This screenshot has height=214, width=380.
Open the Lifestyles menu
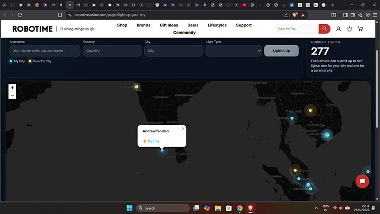coord(217,25)
